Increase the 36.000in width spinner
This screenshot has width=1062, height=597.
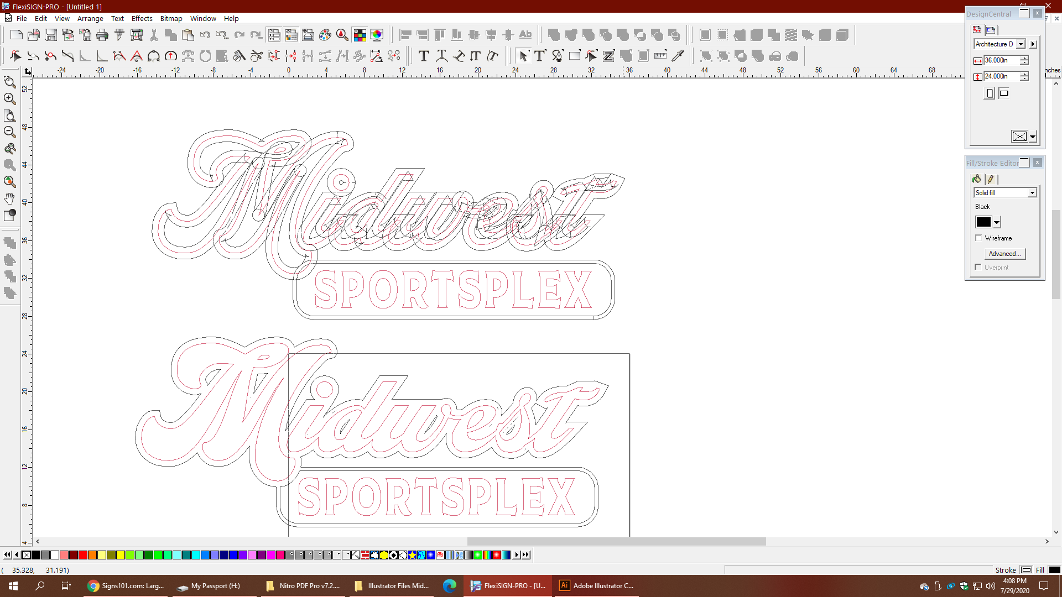coord(1024,57)
